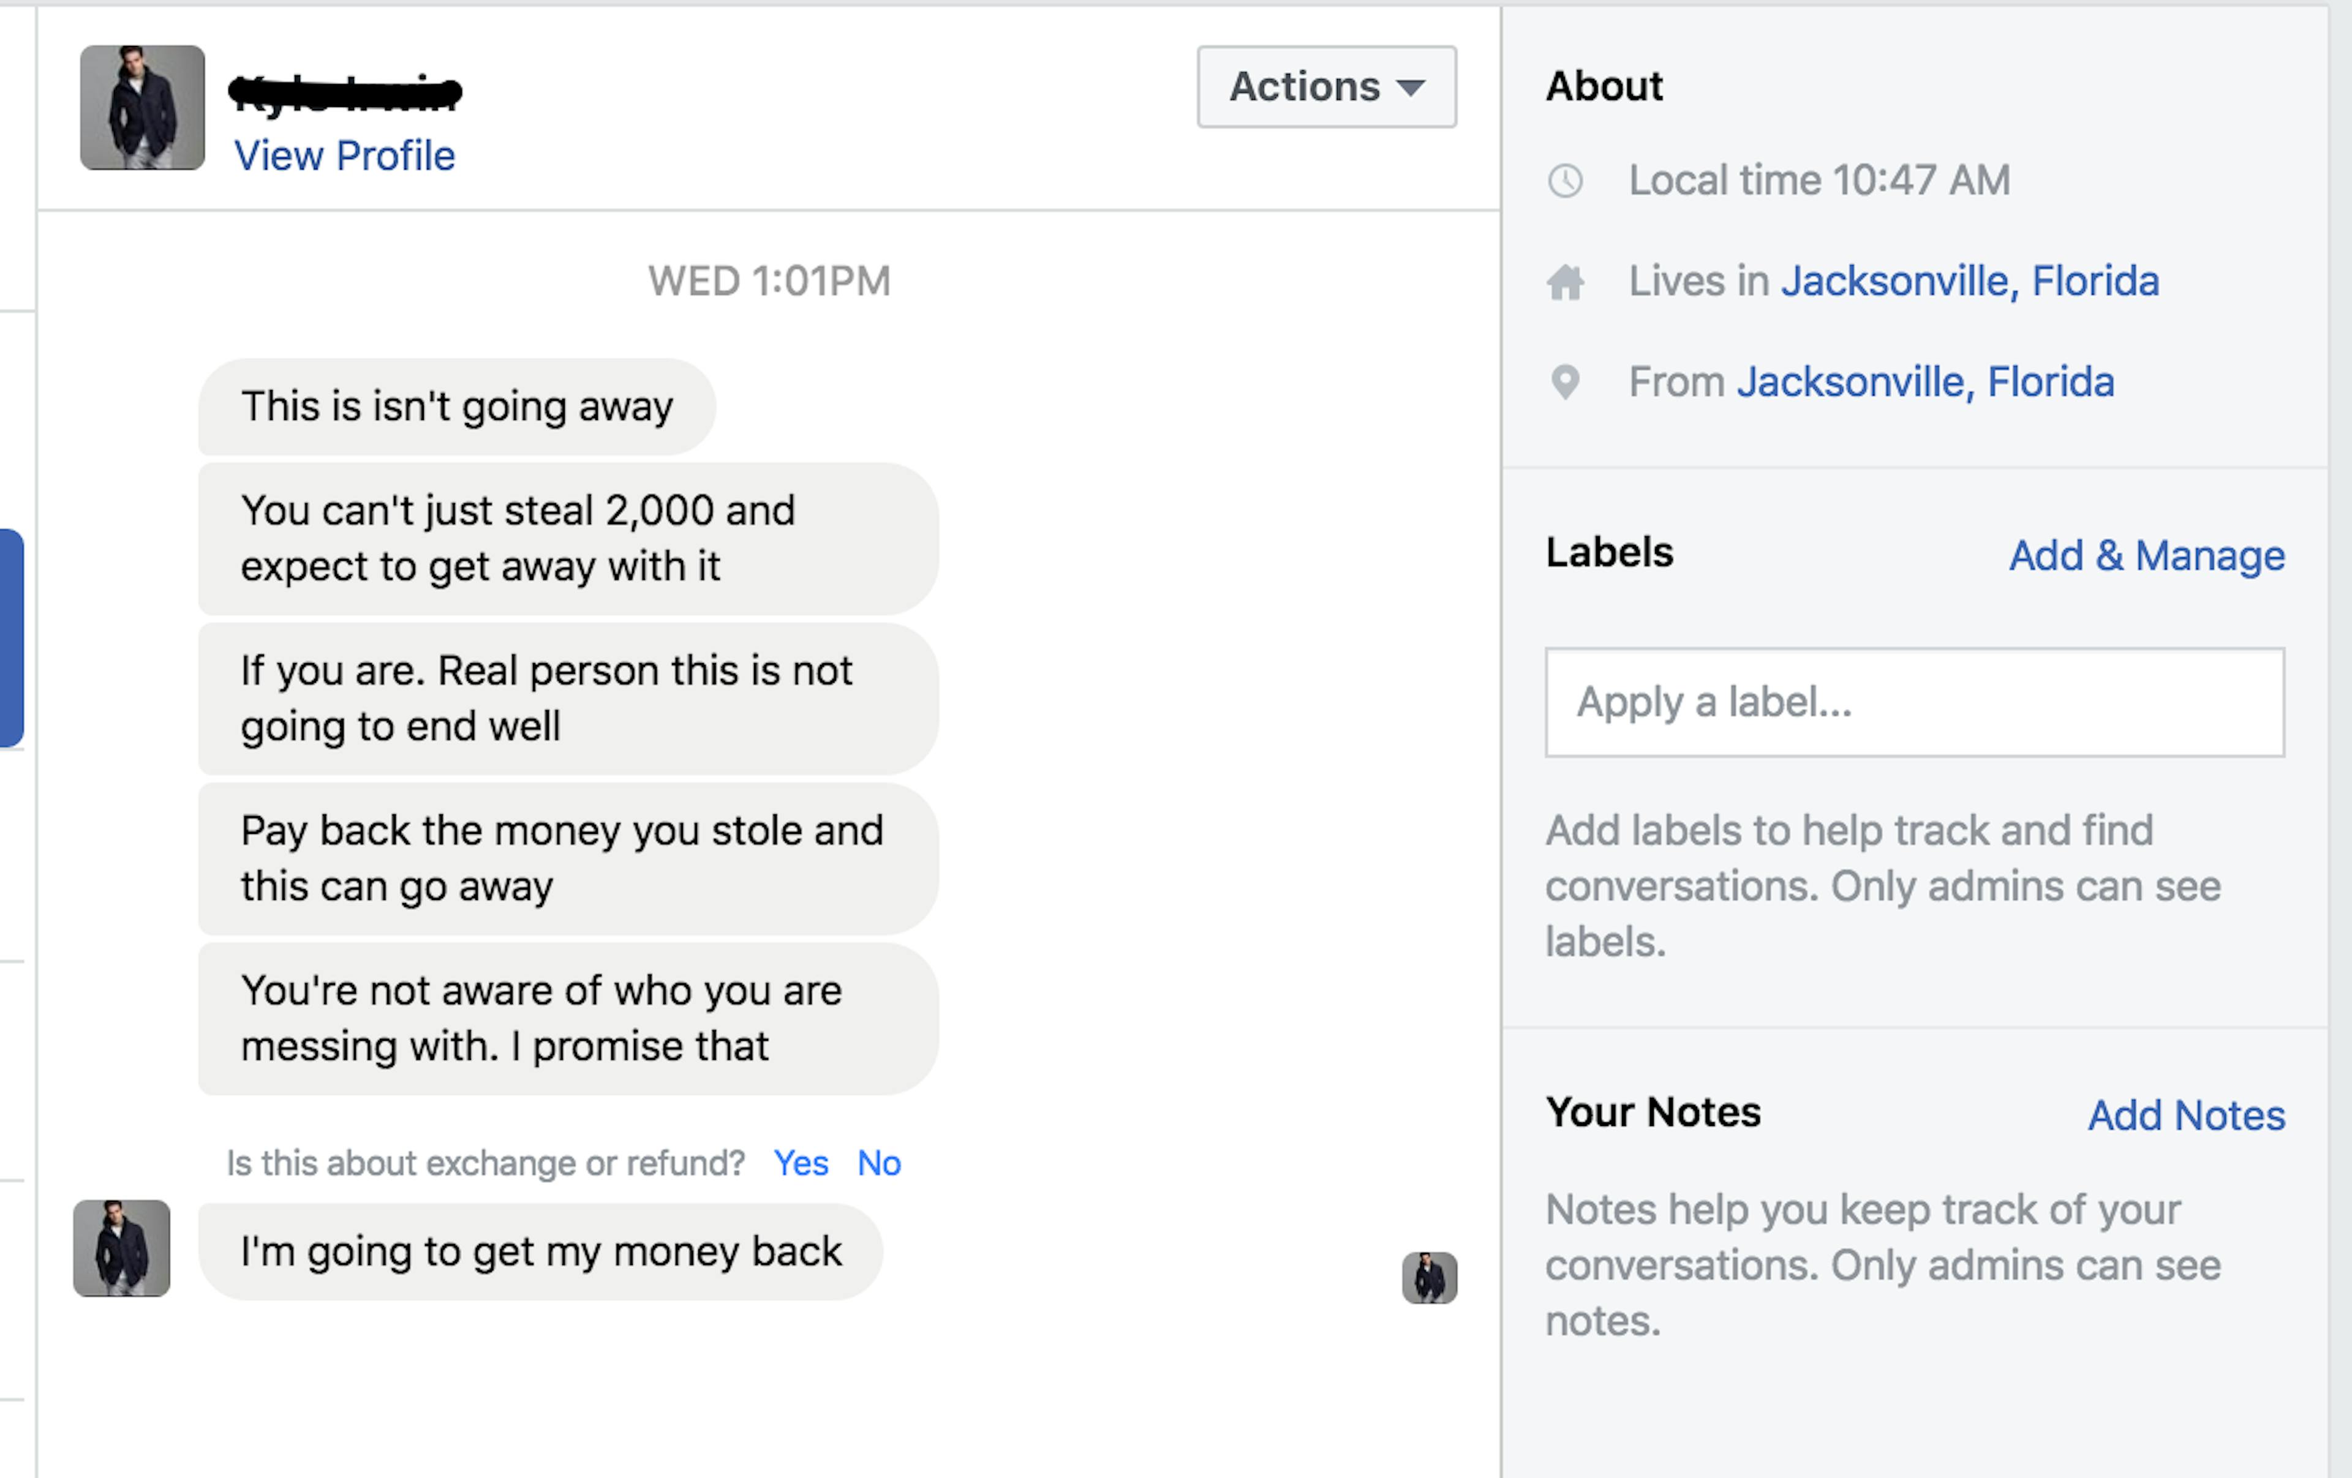Open the Lives in Jacksonville, Florida link
Screen dimensions: 2352x1478
coord(1969,281)
